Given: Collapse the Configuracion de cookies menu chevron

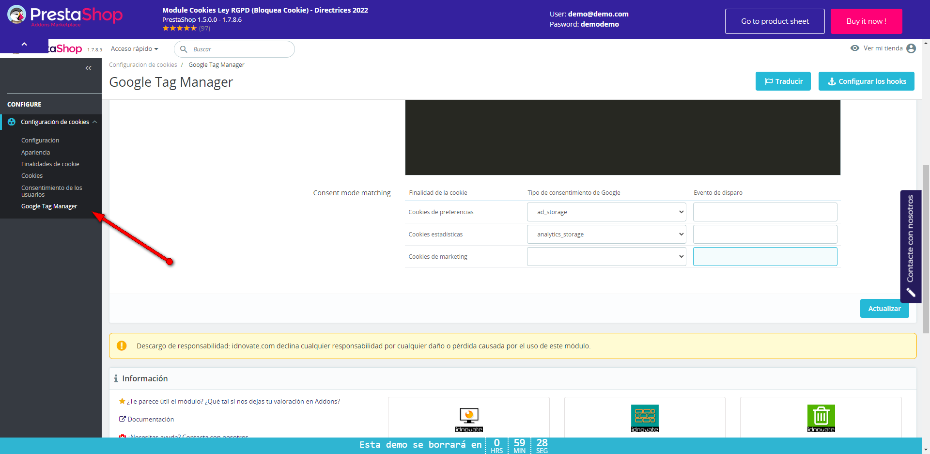Looking at the screenshot, I should tap(95, 122).
